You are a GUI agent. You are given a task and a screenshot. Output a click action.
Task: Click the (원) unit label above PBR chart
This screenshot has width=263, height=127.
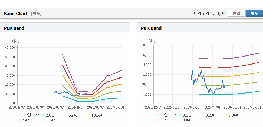(x=152, y=41)
